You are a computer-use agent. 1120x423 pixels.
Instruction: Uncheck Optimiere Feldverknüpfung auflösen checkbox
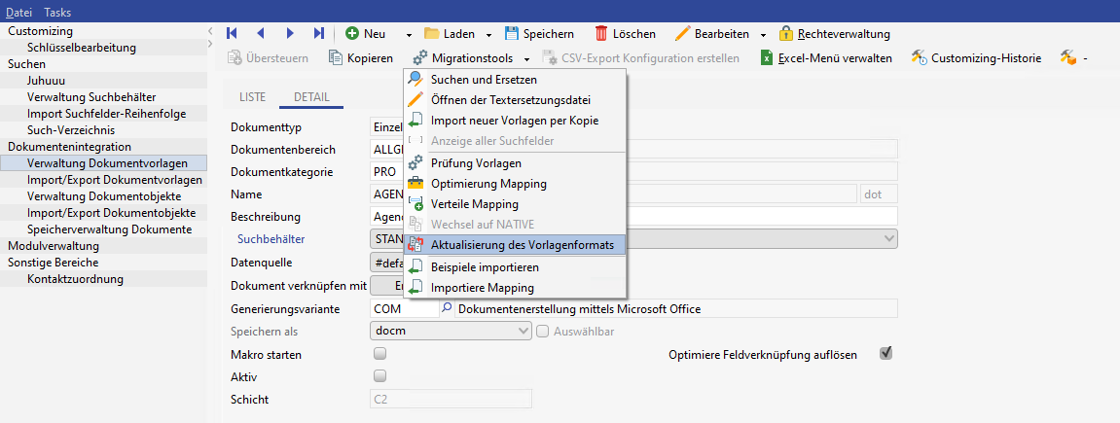click(885, 353)
